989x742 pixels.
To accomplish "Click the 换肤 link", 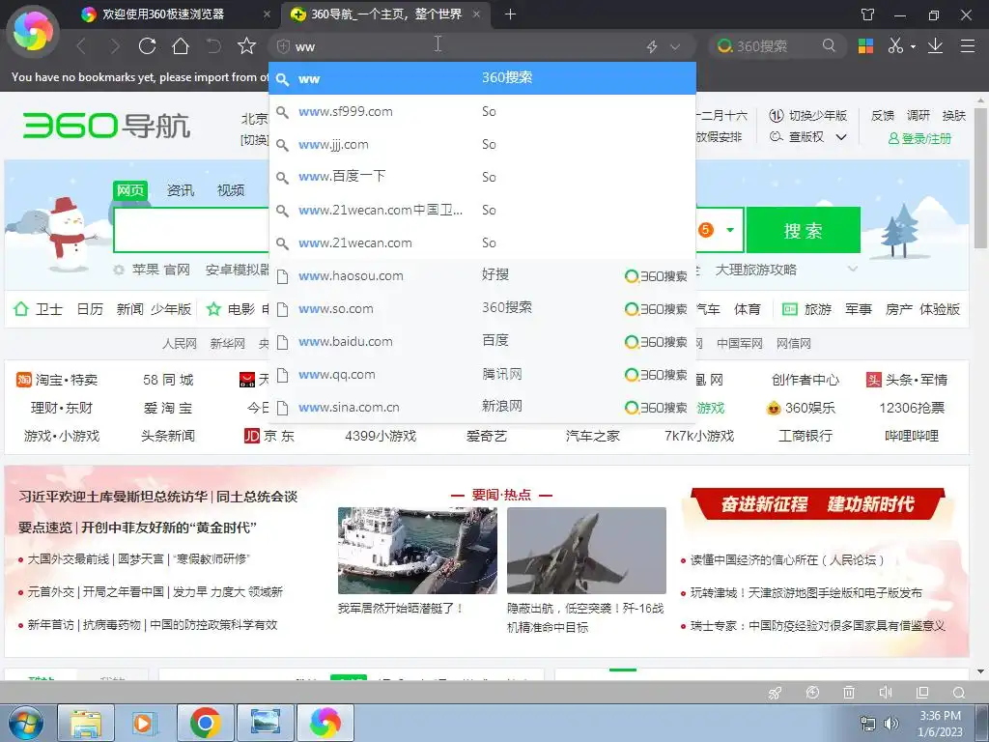I will click(953, 116).
